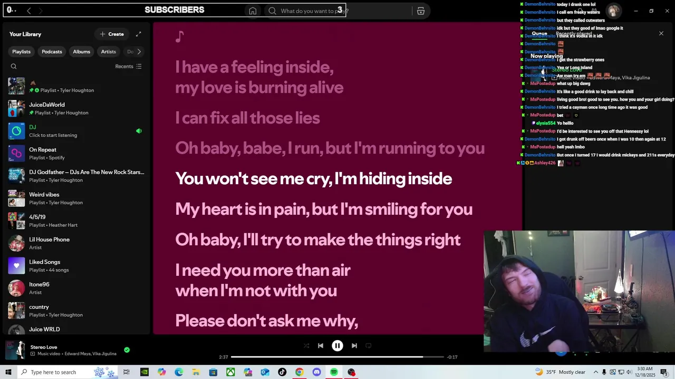This screenshot has width=675, height=379.
Task: Search within Your Library via magnifier icon
Action: (14, 66)
